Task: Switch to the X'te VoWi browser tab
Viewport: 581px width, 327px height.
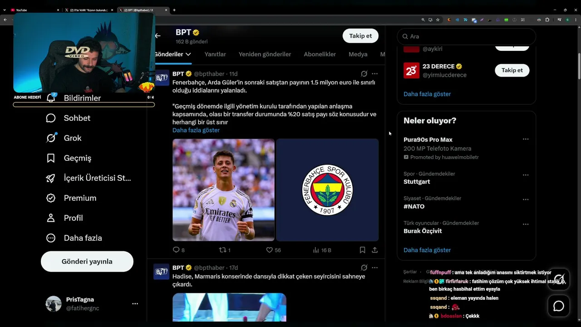Action: click(x=89, y=10)
